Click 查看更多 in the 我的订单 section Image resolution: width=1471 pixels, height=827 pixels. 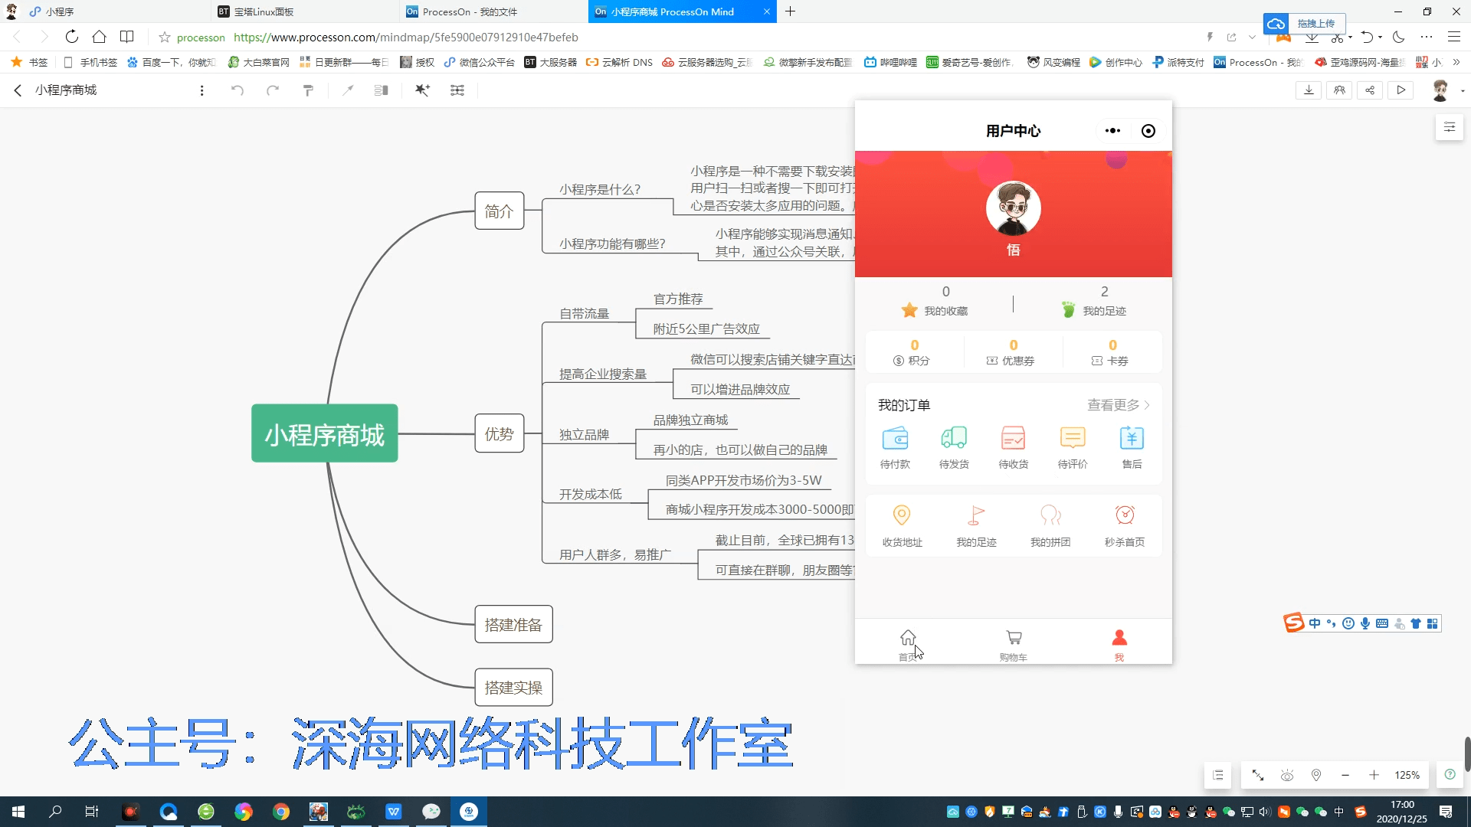1119,405
